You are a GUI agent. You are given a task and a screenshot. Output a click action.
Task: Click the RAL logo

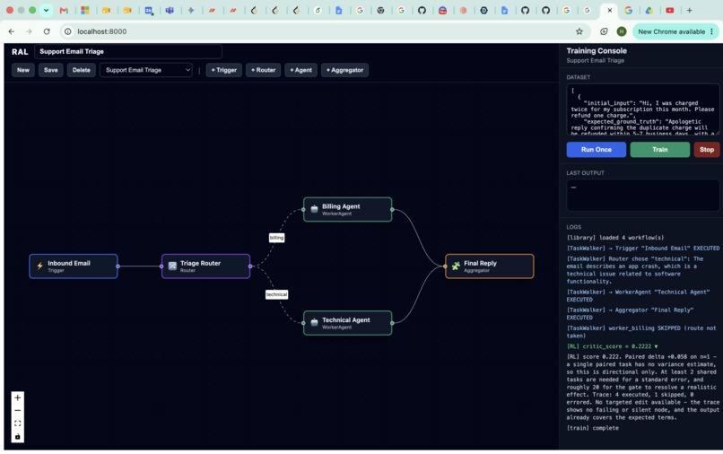point(20,52)
